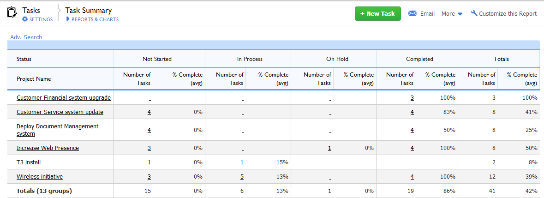The width and height of the screenshot is (544, 198).
Task: View 5 In Process tasks for Wireless initiative
Action: [x=242, y=176]
